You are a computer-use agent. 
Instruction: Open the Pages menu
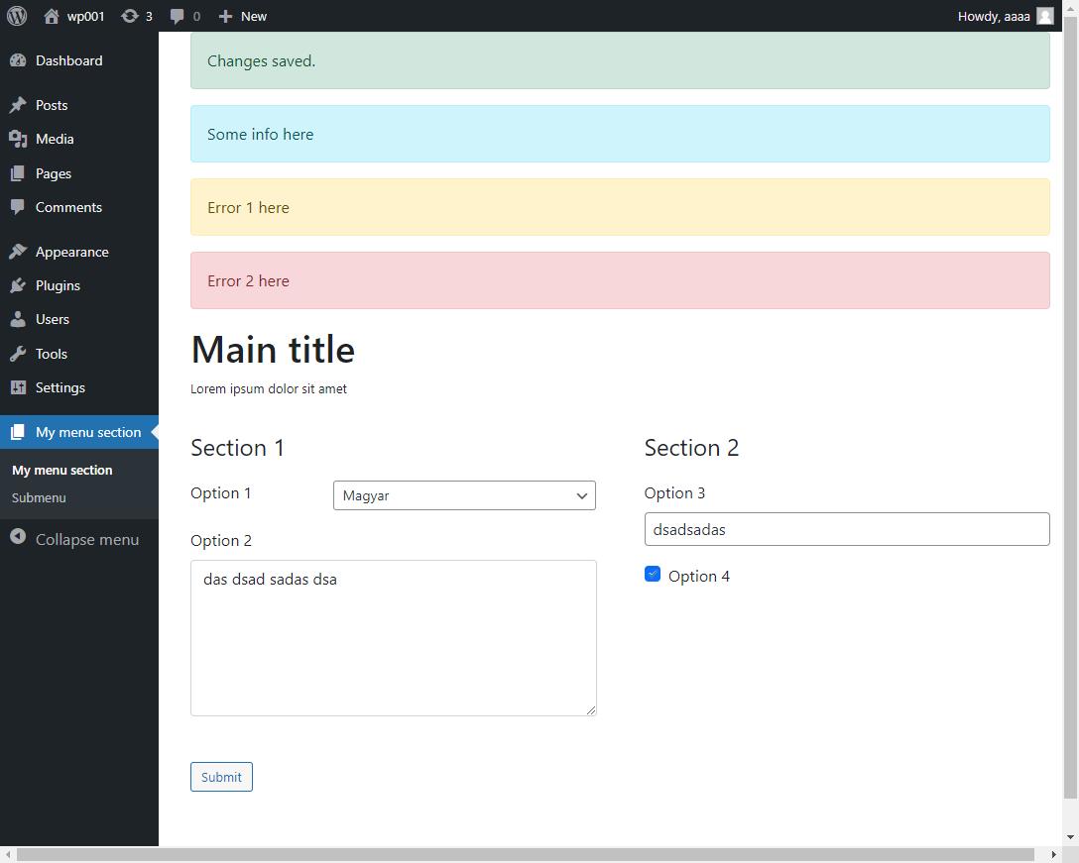point(79,173)
